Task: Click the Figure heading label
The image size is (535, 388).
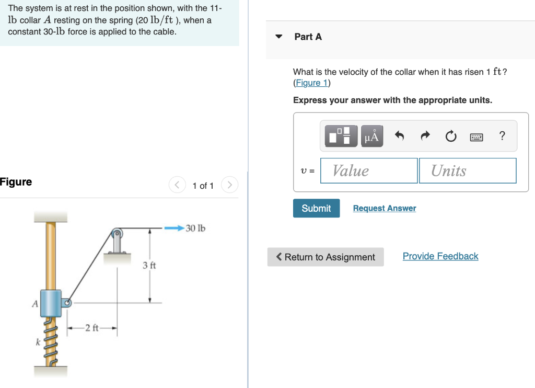Action: [16, 181]
